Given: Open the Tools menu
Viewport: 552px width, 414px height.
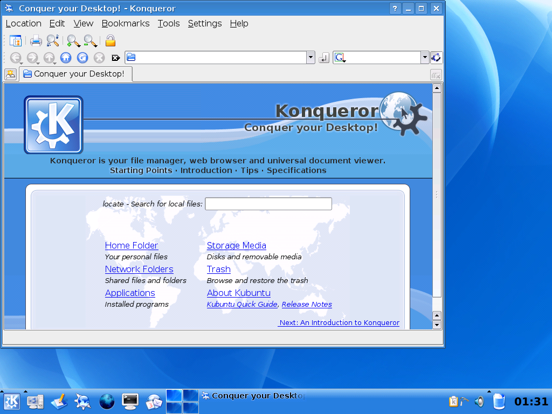Looking at the screenshot, I should pyautogui.click(x=169, y=24).
